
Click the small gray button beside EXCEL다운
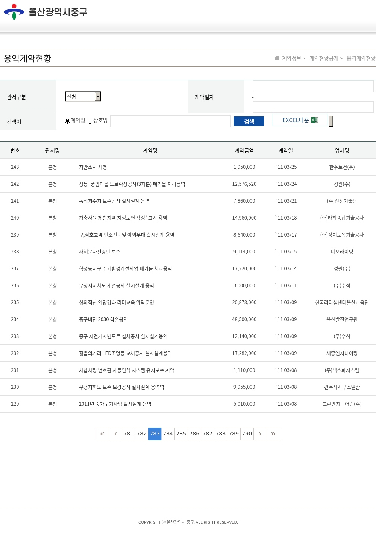pyautogui.click(x=331, y=121)
